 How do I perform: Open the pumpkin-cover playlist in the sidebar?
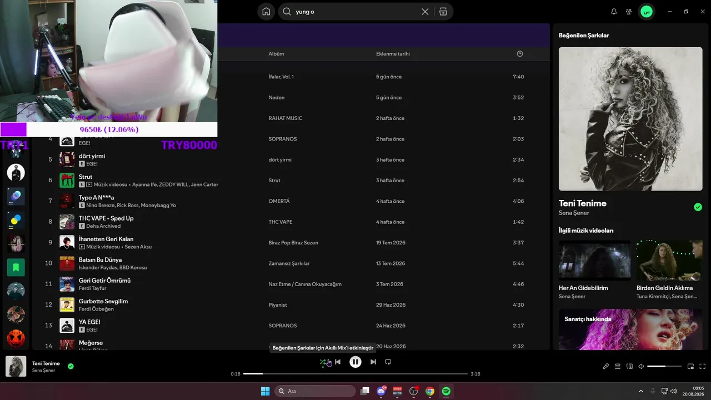tap(16, 338)
